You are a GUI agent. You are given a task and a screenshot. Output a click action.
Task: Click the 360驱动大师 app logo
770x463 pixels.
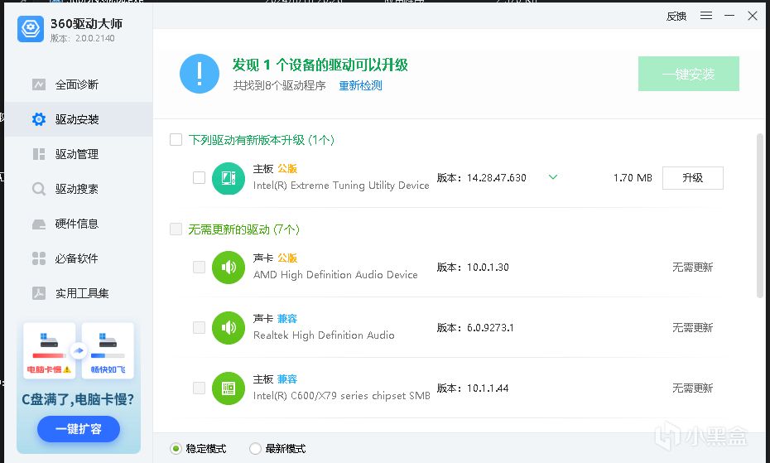[x=31, y=29]
